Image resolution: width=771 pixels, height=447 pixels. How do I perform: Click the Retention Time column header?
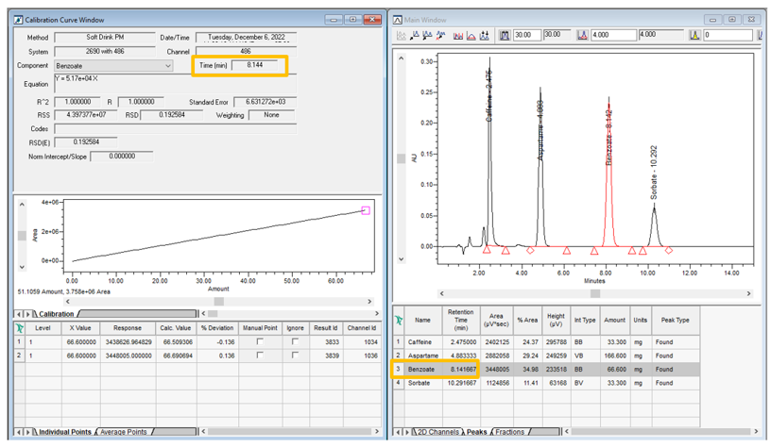[x=460, y=320]
